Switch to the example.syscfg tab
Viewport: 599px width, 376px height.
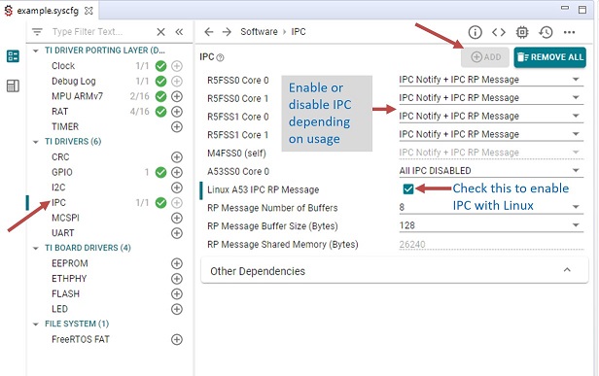[48, 11]
